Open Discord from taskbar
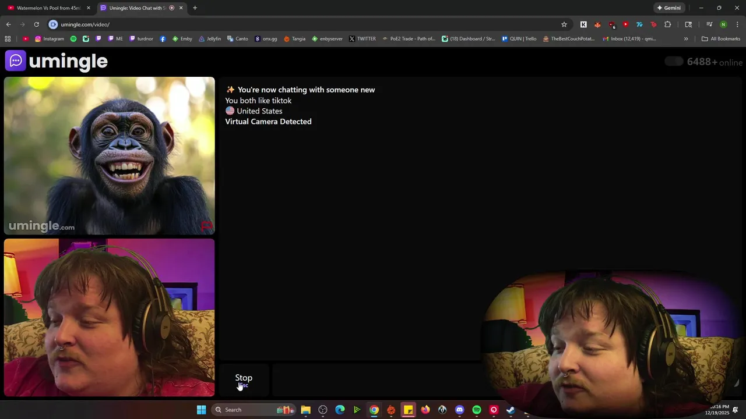Screen dimensions: 746x419 (459, 410)
